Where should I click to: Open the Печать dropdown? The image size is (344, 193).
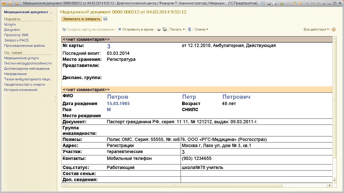pyautogui.click(x=177, y=30)
